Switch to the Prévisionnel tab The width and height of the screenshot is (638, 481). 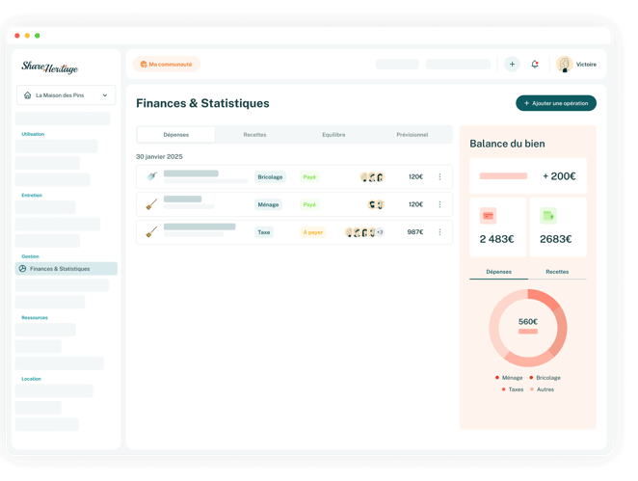click(x=412, y=135)
